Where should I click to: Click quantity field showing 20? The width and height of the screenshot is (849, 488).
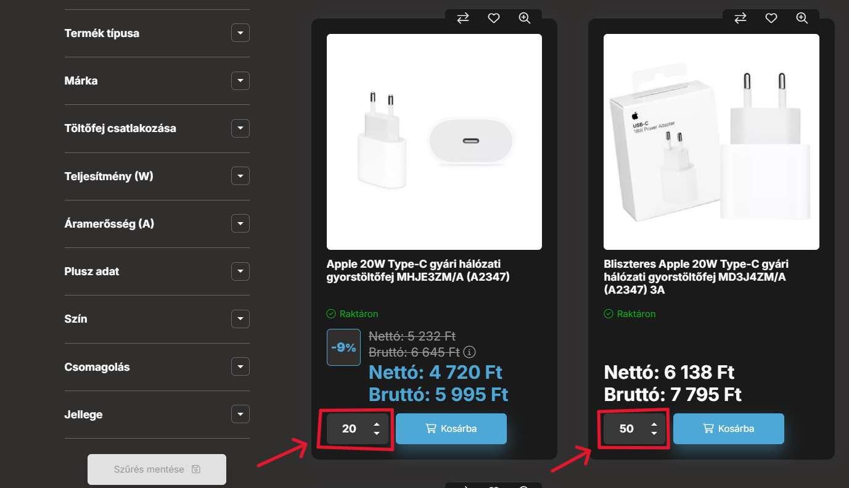pos(349,429)
